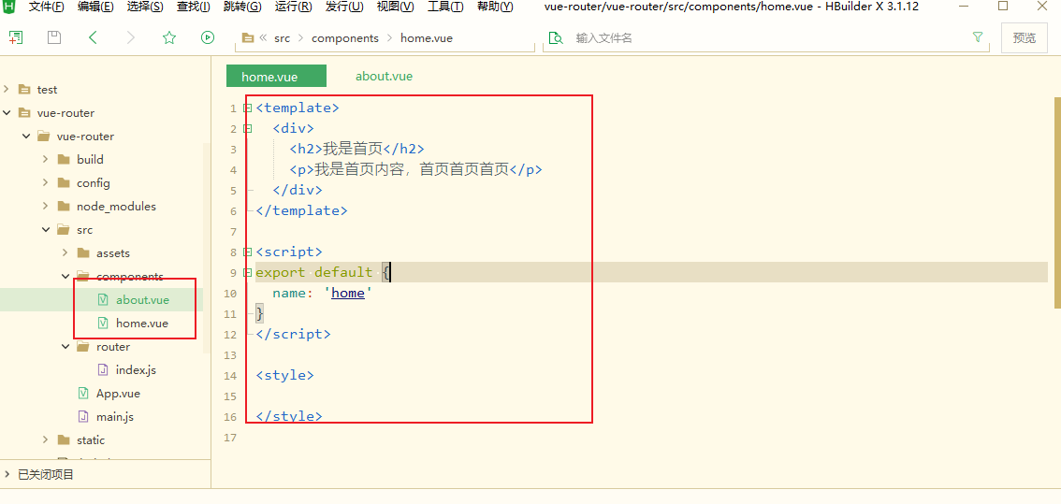Open the 视图(V) menu

point(395,7)
